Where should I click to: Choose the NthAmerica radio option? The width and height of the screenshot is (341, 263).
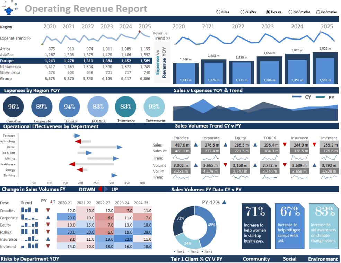tap(290, 12)
